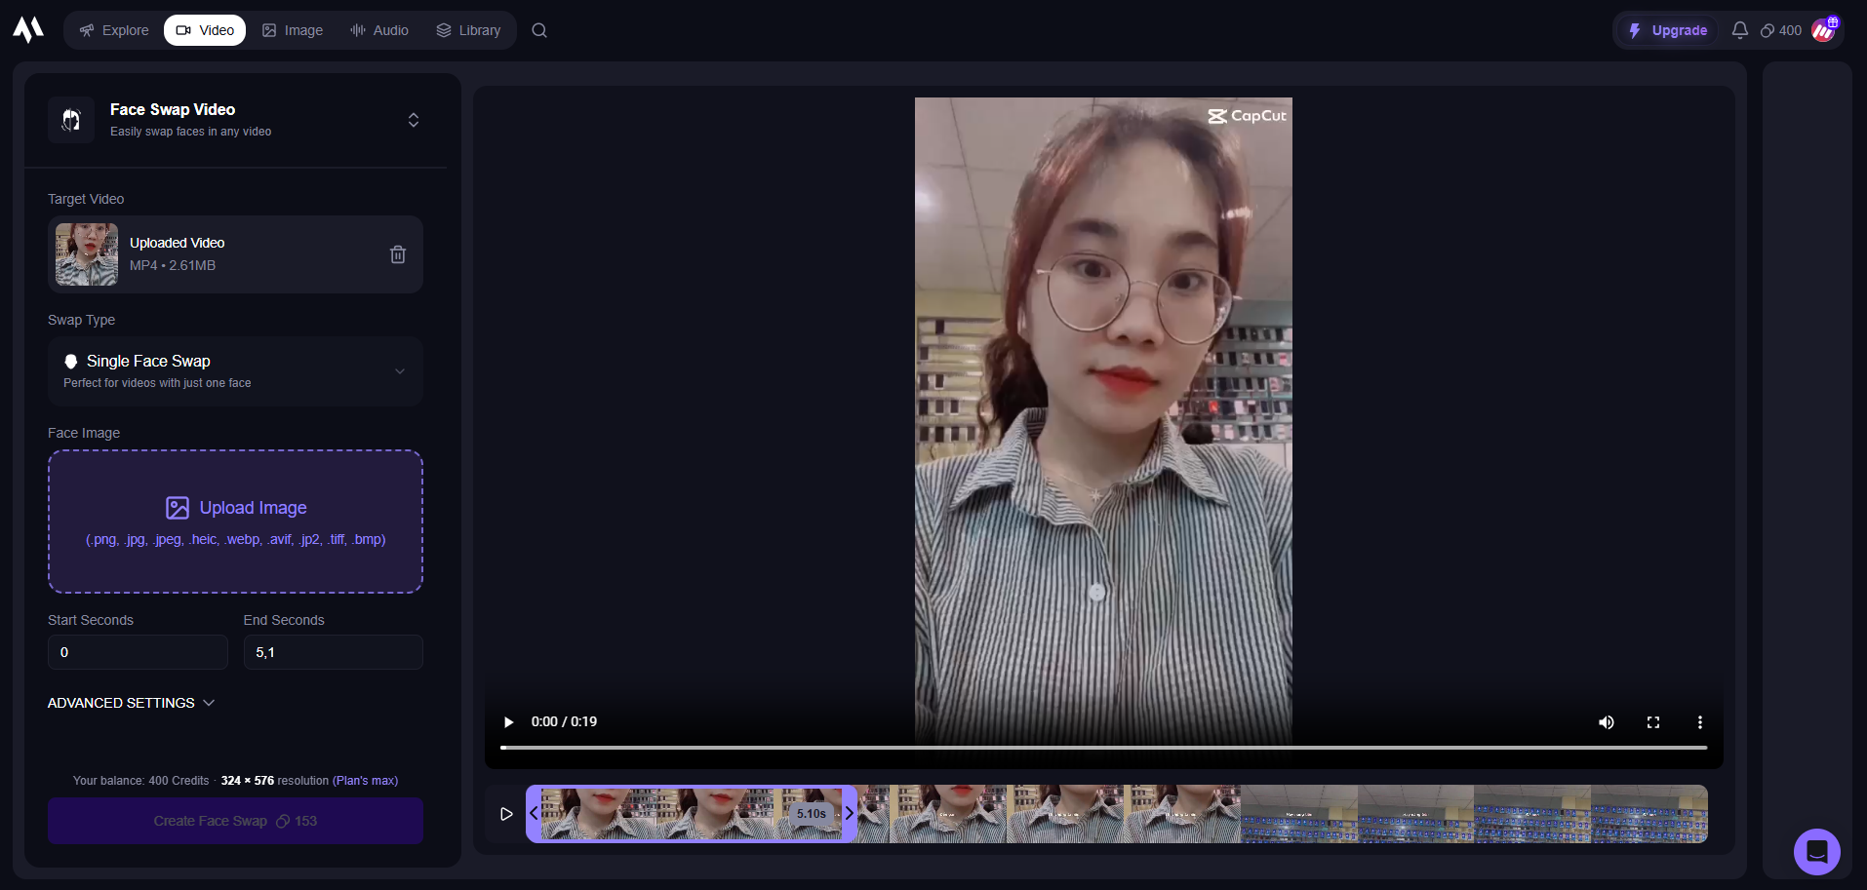Switch to the Image tab
The height and width of the screenshot is (890, 1867).
292,30
